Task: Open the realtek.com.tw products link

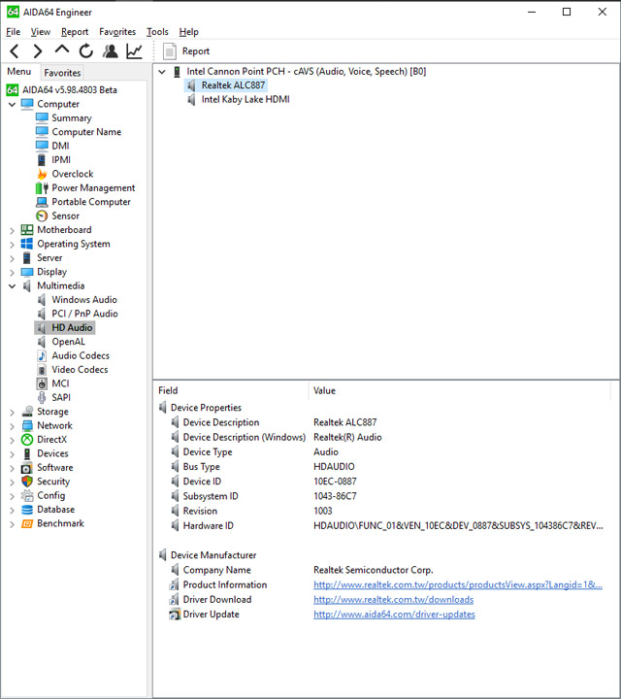Action: pos(458,584)
